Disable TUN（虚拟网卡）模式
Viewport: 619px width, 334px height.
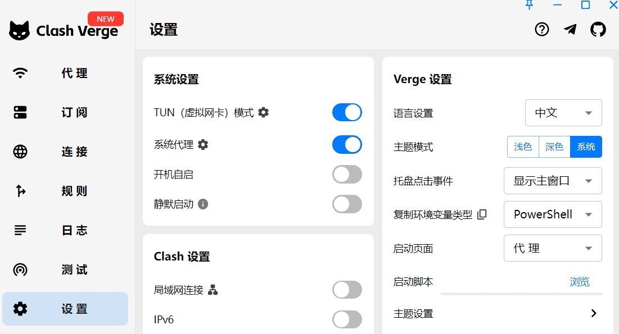(347, 112)
